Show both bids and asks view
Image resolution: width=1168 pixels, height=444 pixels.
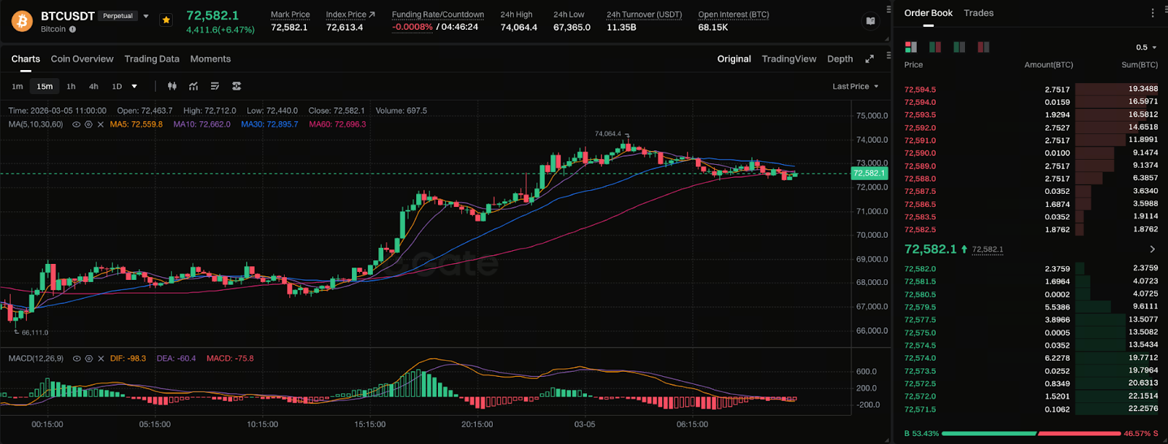(910, 47)
